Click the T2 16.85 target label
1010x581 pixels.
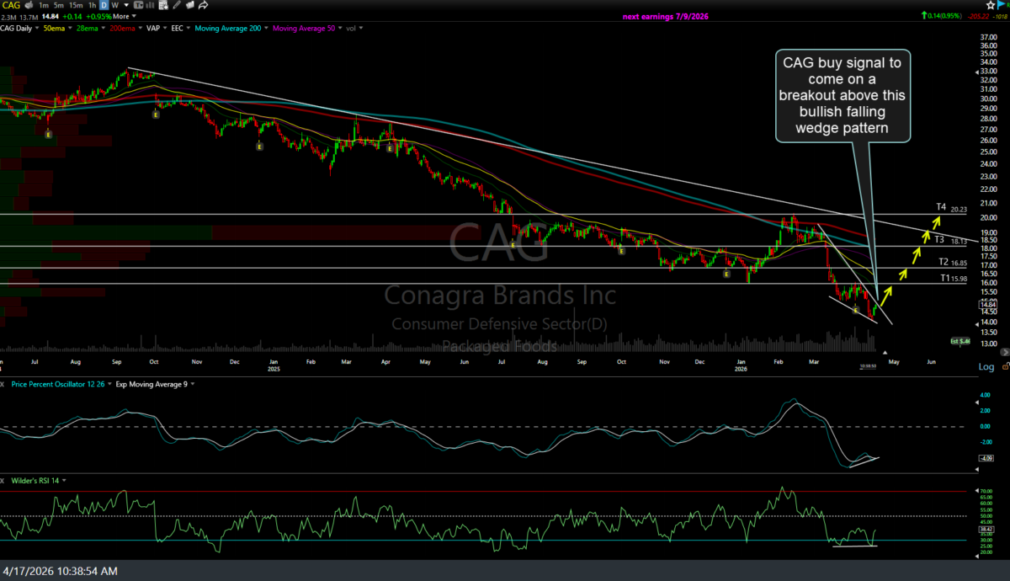point(954,262)
